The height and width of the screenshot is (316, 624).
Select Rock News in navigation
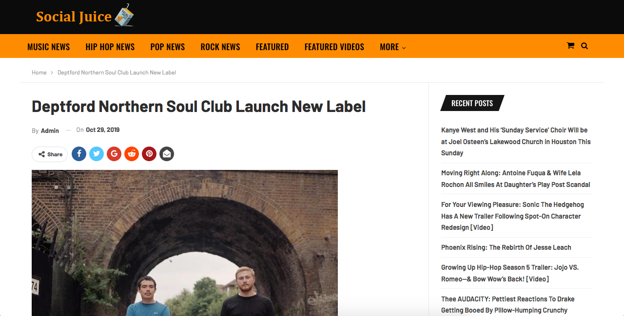[220, 47]
